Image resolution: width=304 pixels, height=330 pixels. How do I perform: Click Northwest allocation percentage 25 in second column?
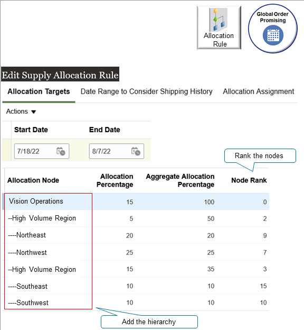pos(130,252)
